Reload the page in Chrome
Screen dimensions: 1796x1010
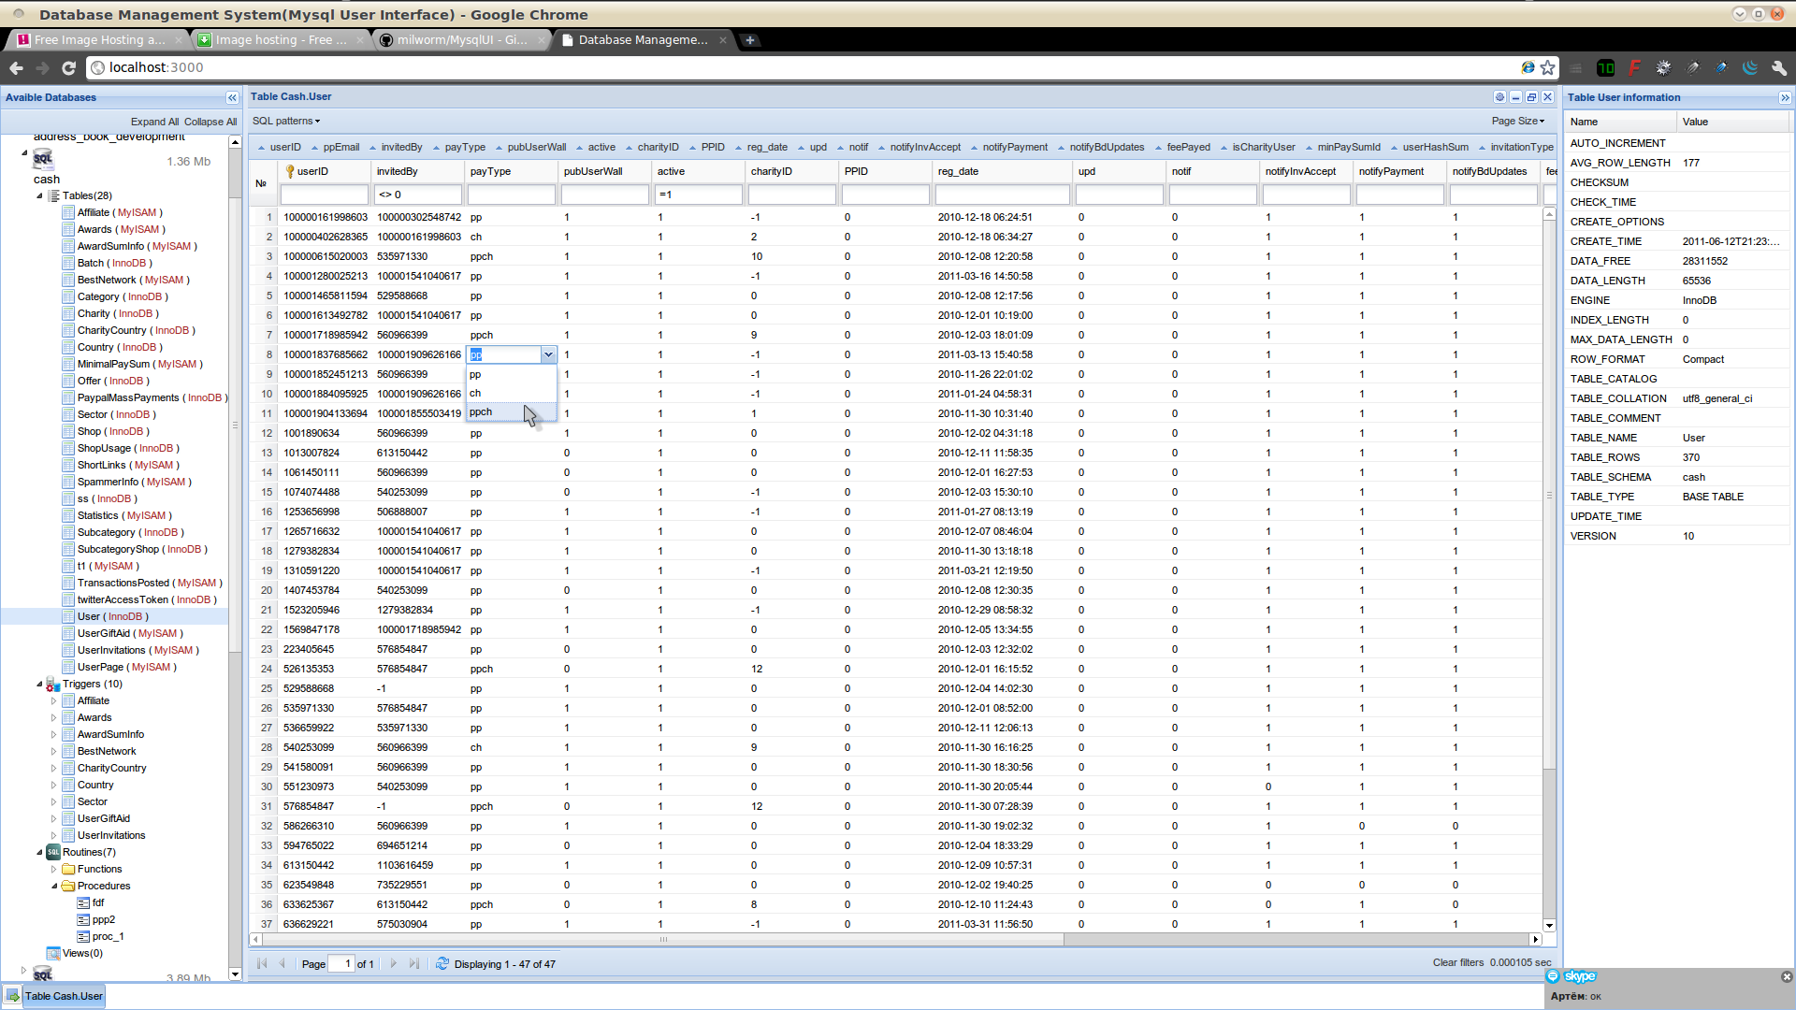(68, 67)
